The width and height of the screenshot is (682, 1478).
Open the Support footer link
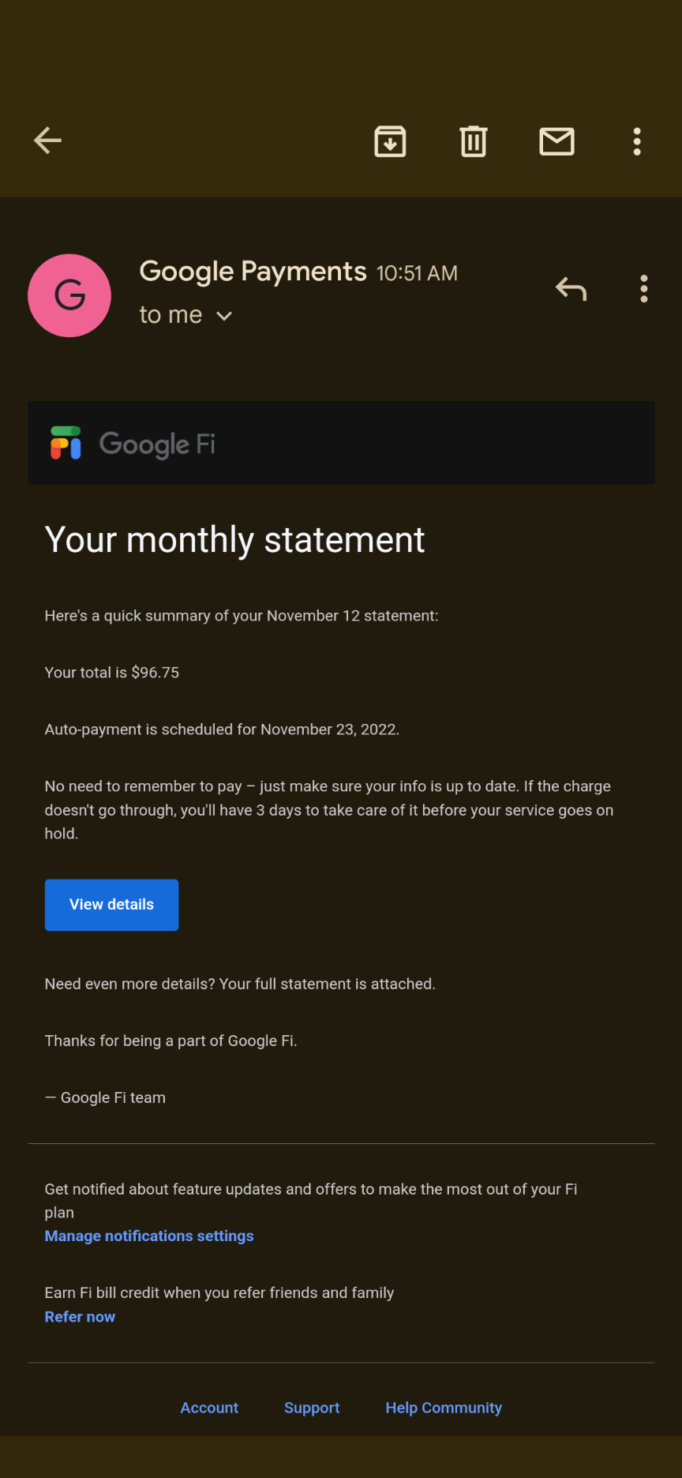312,1408
